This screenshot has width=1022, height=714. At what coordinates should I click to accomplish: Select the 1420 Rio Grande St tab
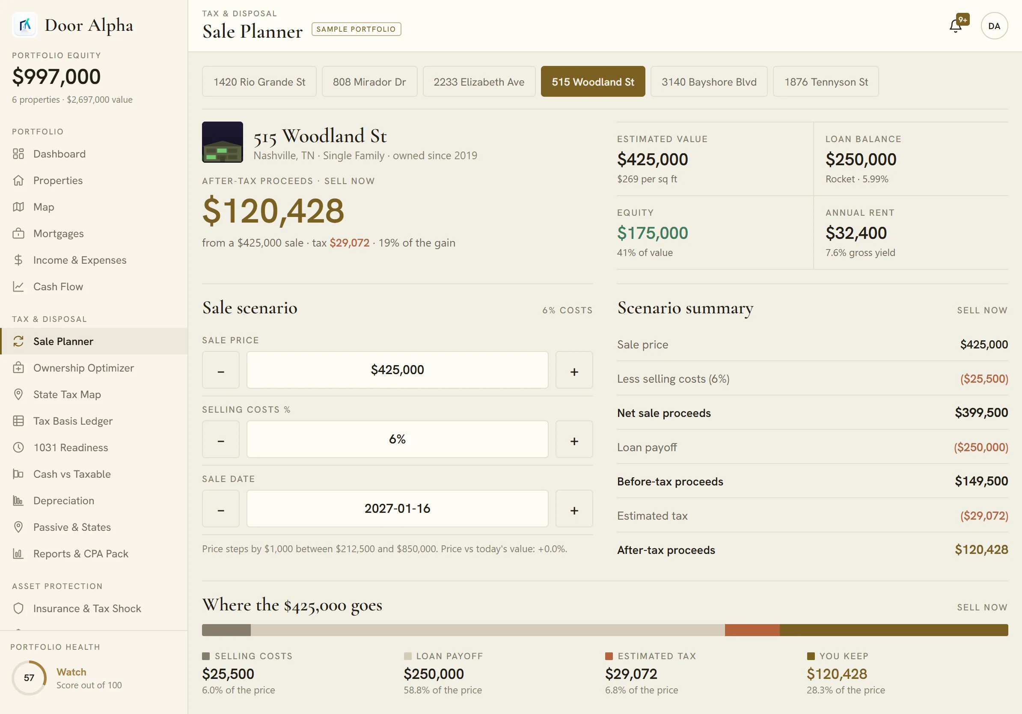point(259,82)
